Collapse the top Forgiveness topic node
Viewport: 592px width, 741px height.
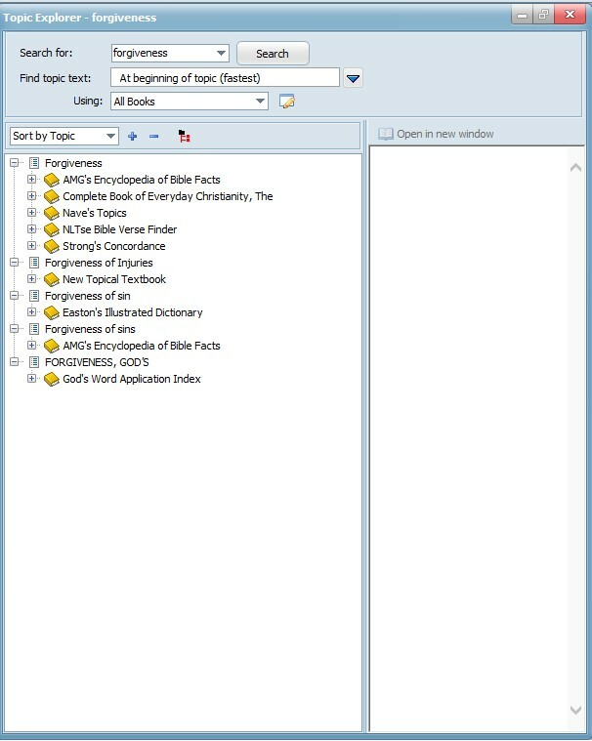pos(15,163)
